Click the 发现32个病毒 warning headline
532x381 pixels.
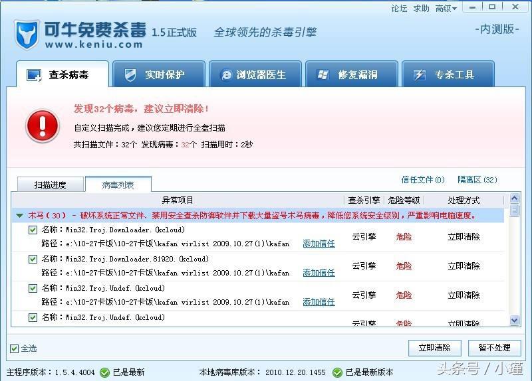coord(141,109)
